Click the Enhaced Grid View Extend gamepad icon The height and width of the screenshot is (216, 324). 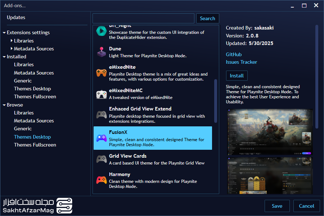(102, 115)
